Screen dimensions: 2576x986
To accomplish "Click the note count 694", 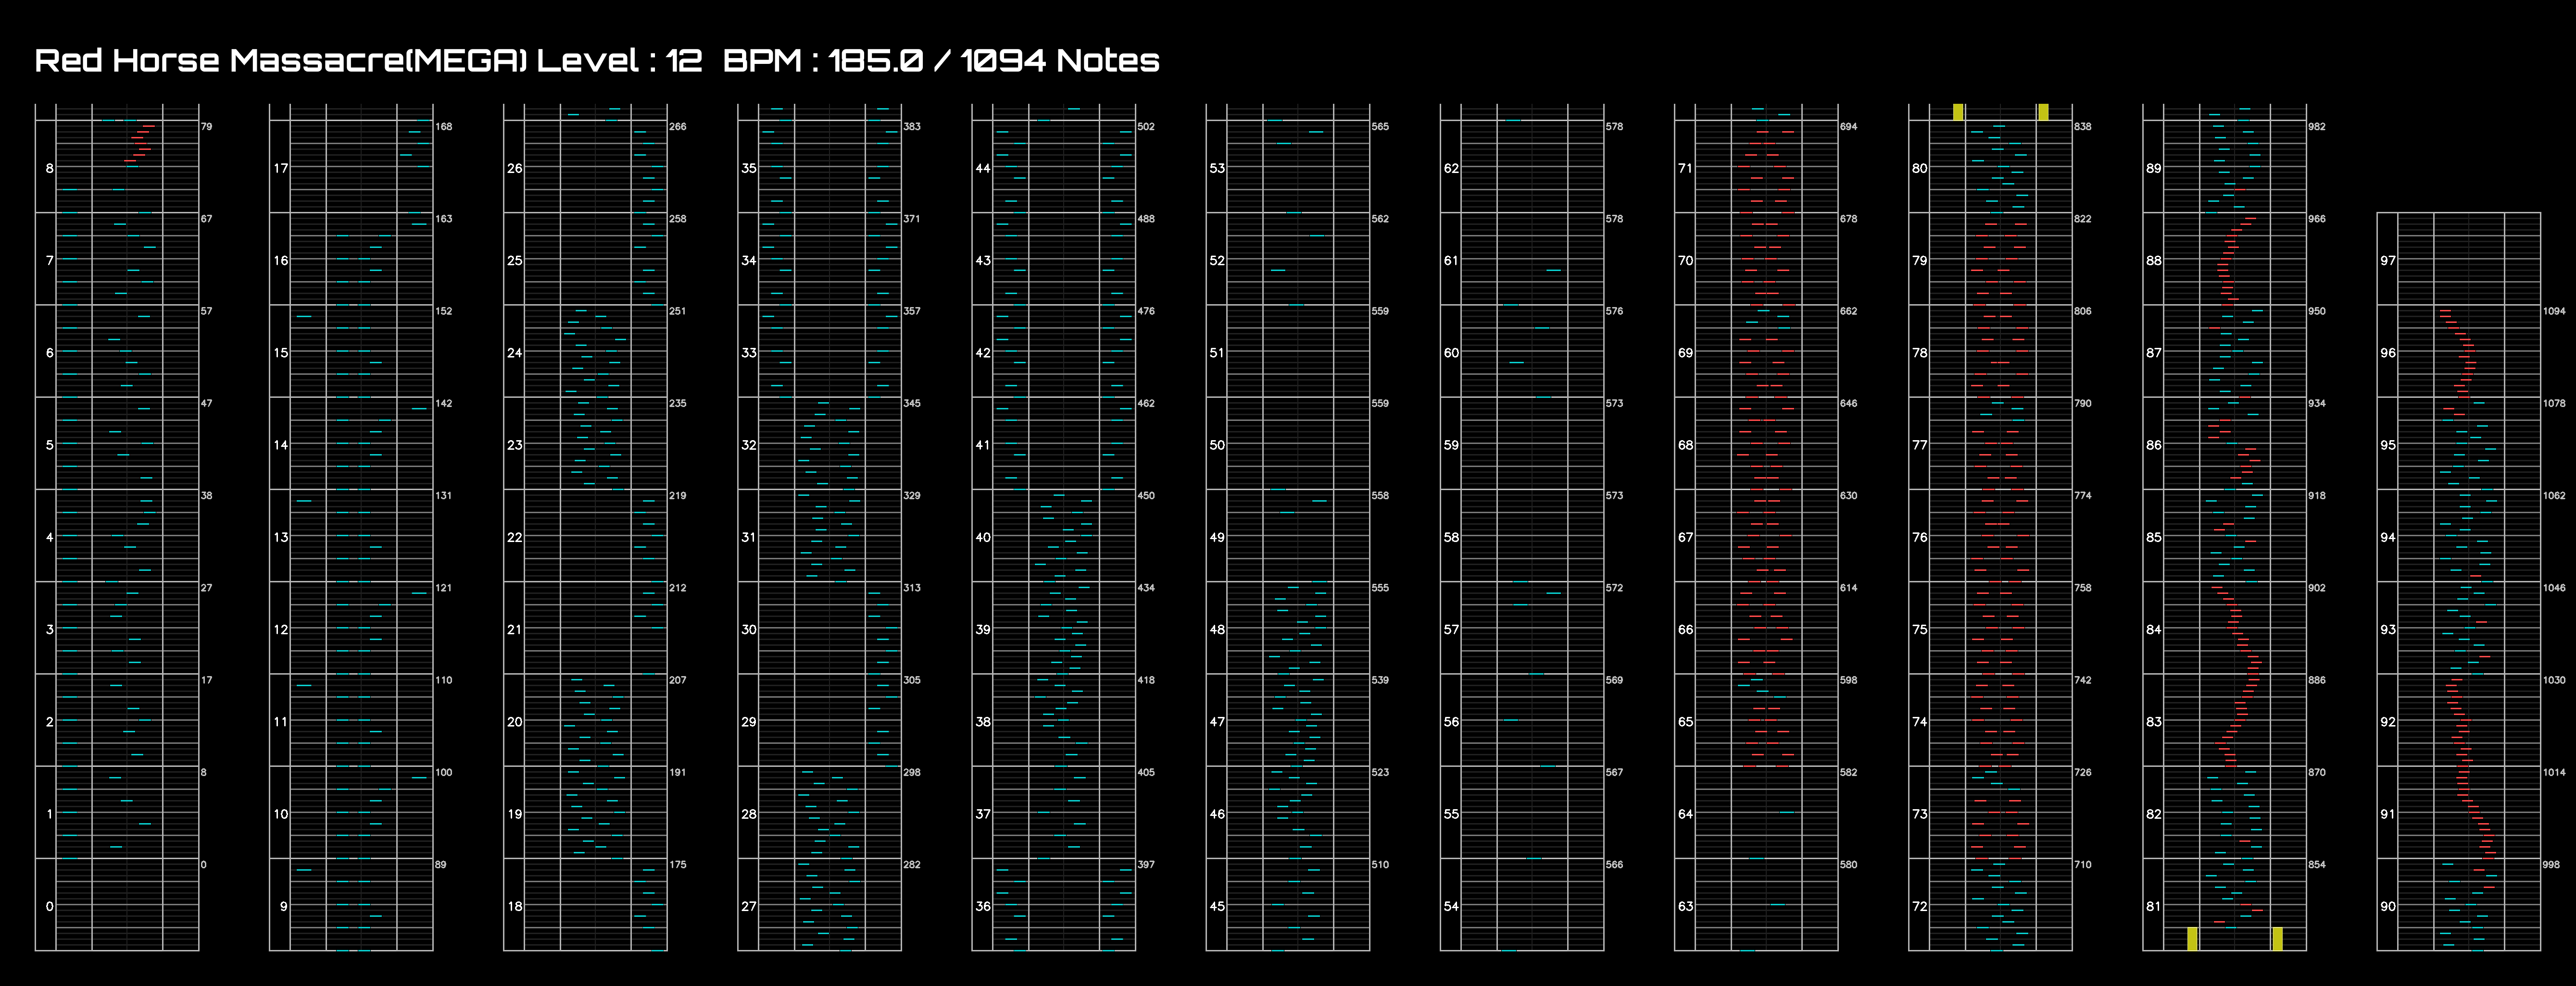I will [1848, 127].
